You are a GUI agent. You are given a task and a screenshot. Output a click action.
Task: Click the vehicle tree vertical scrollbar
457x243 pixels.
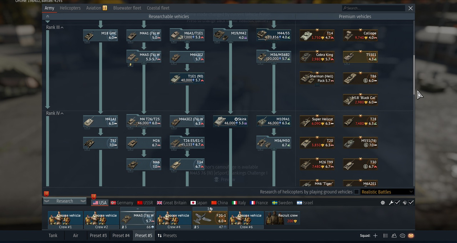414,74
